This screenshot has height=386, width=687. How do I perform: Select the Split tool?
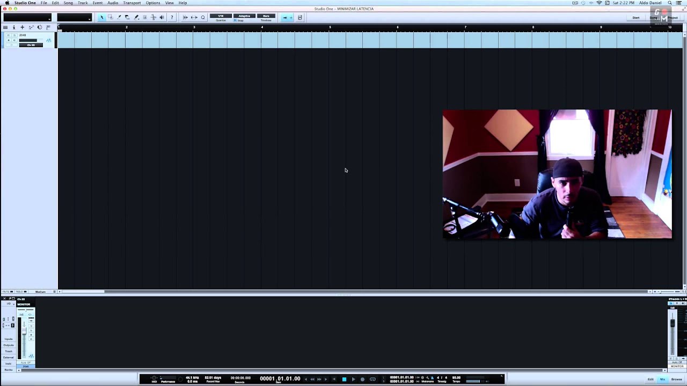(119, 17)
